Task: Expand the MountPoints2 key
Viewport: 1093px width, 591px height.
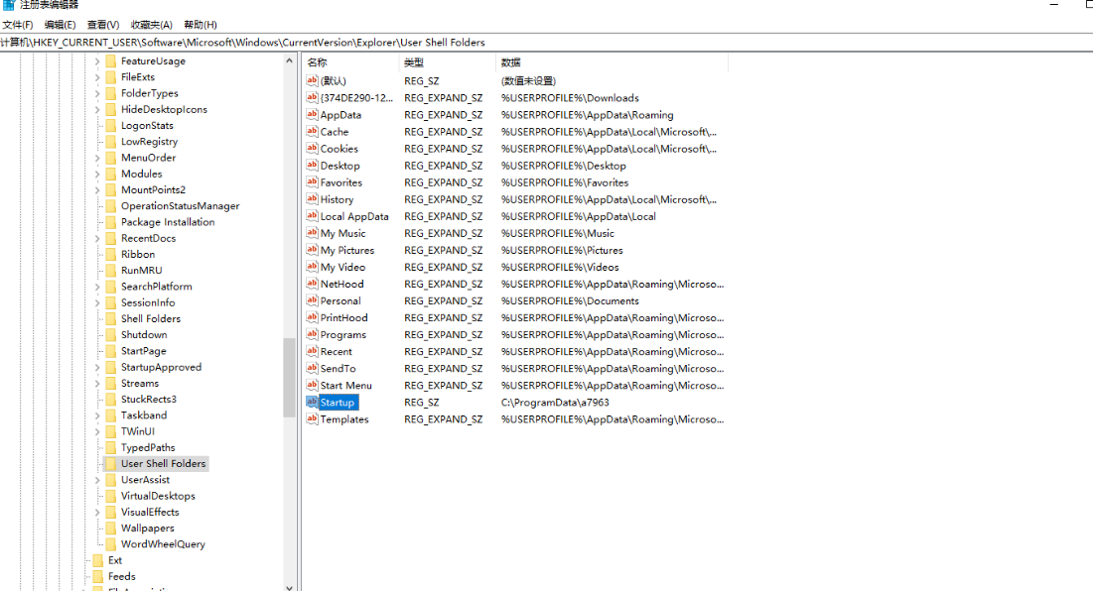Action: 97,189
